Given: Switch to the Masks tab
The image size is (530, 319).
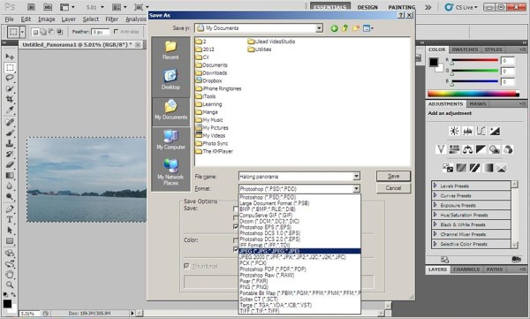Looking at the screenshot, I should tap(478, 104).
